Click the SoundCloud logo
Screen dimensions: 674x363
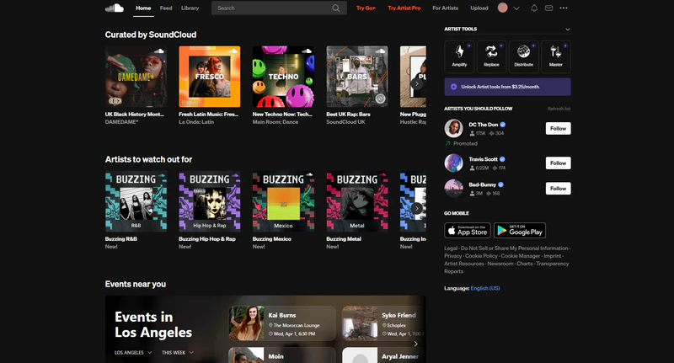115,8
